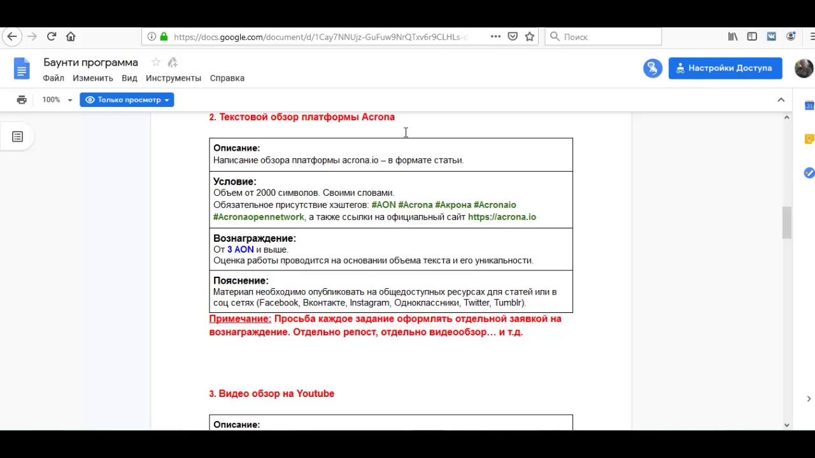The image size is (815, 458).
Task: Click scrollbar down arrow
Action: click(786, 425)
